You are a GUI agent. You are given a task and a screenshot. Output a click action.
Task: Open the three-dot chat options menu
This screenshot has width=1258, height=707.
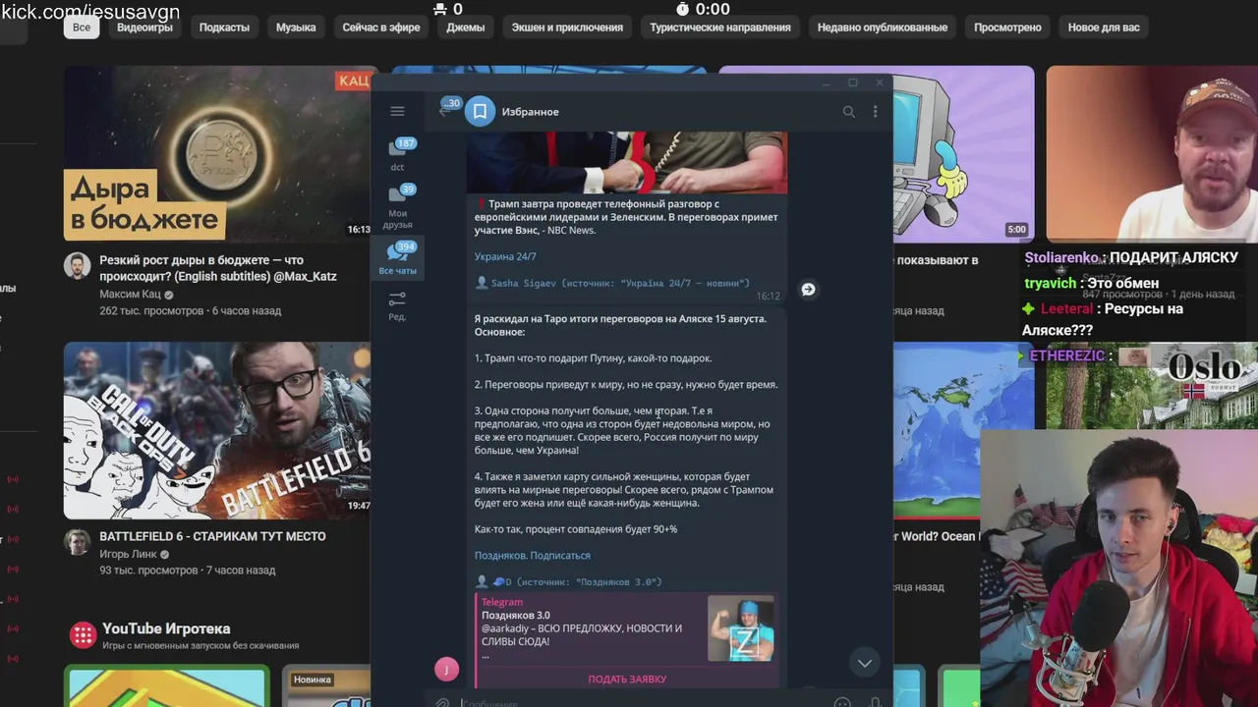pyautogui.click(x=875, y=112)
